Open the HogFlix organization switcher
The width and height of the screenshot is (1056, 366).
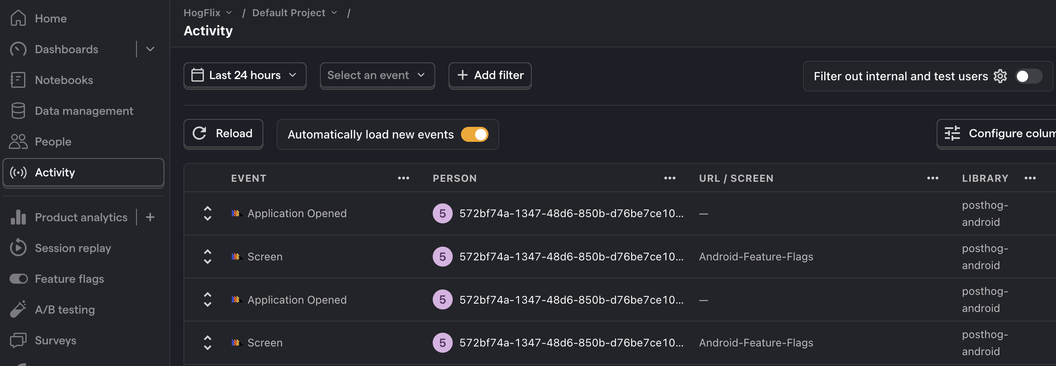(x=207, y=13)
